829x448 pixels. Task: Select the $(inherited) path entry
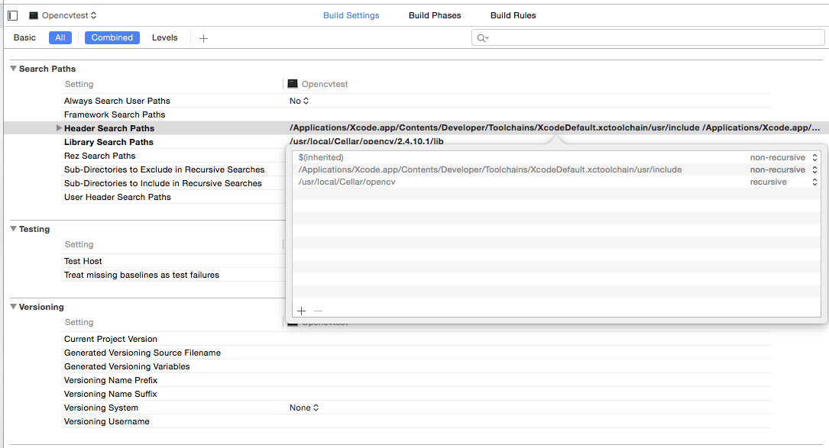click(321, 157)
